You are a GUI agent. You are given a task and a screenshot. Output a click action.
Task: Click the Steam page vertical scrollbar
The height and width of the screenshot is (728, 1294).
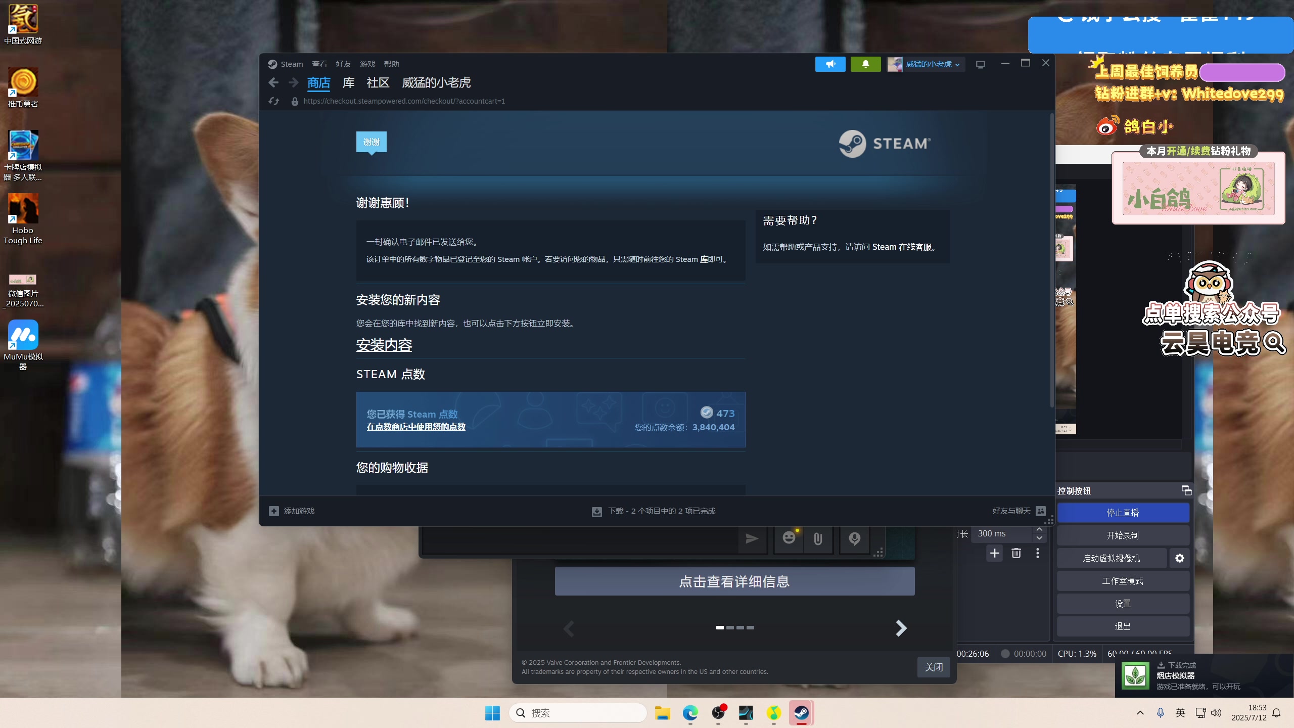[x=1051, y=260]
